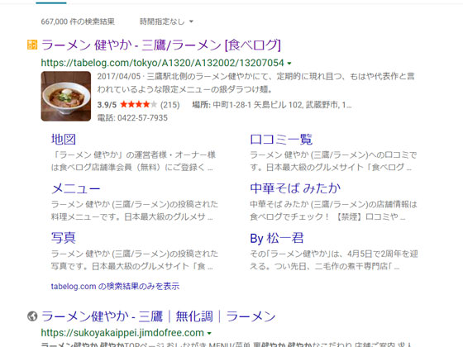Screen dimensions: 463x347
Task: Click the star rating of 3.9/5
Action: pyautogui.click(x=139, y=104)
